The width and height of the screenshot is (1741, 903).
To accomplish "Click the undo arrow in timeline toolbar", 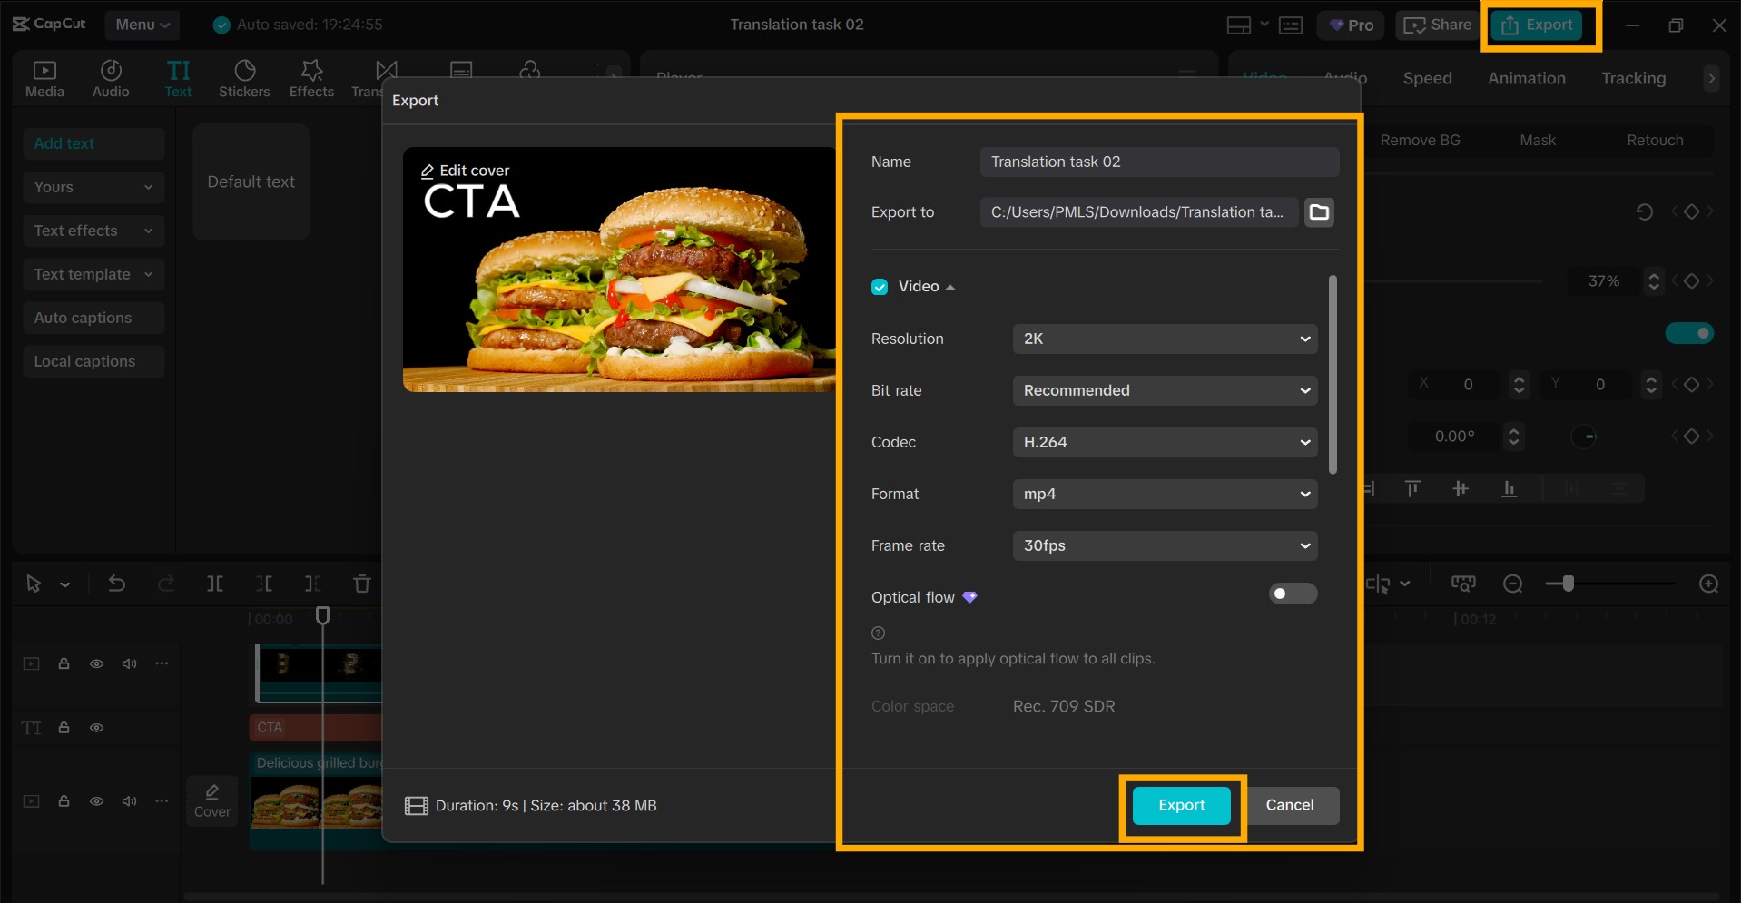I will tap(117, 584).
